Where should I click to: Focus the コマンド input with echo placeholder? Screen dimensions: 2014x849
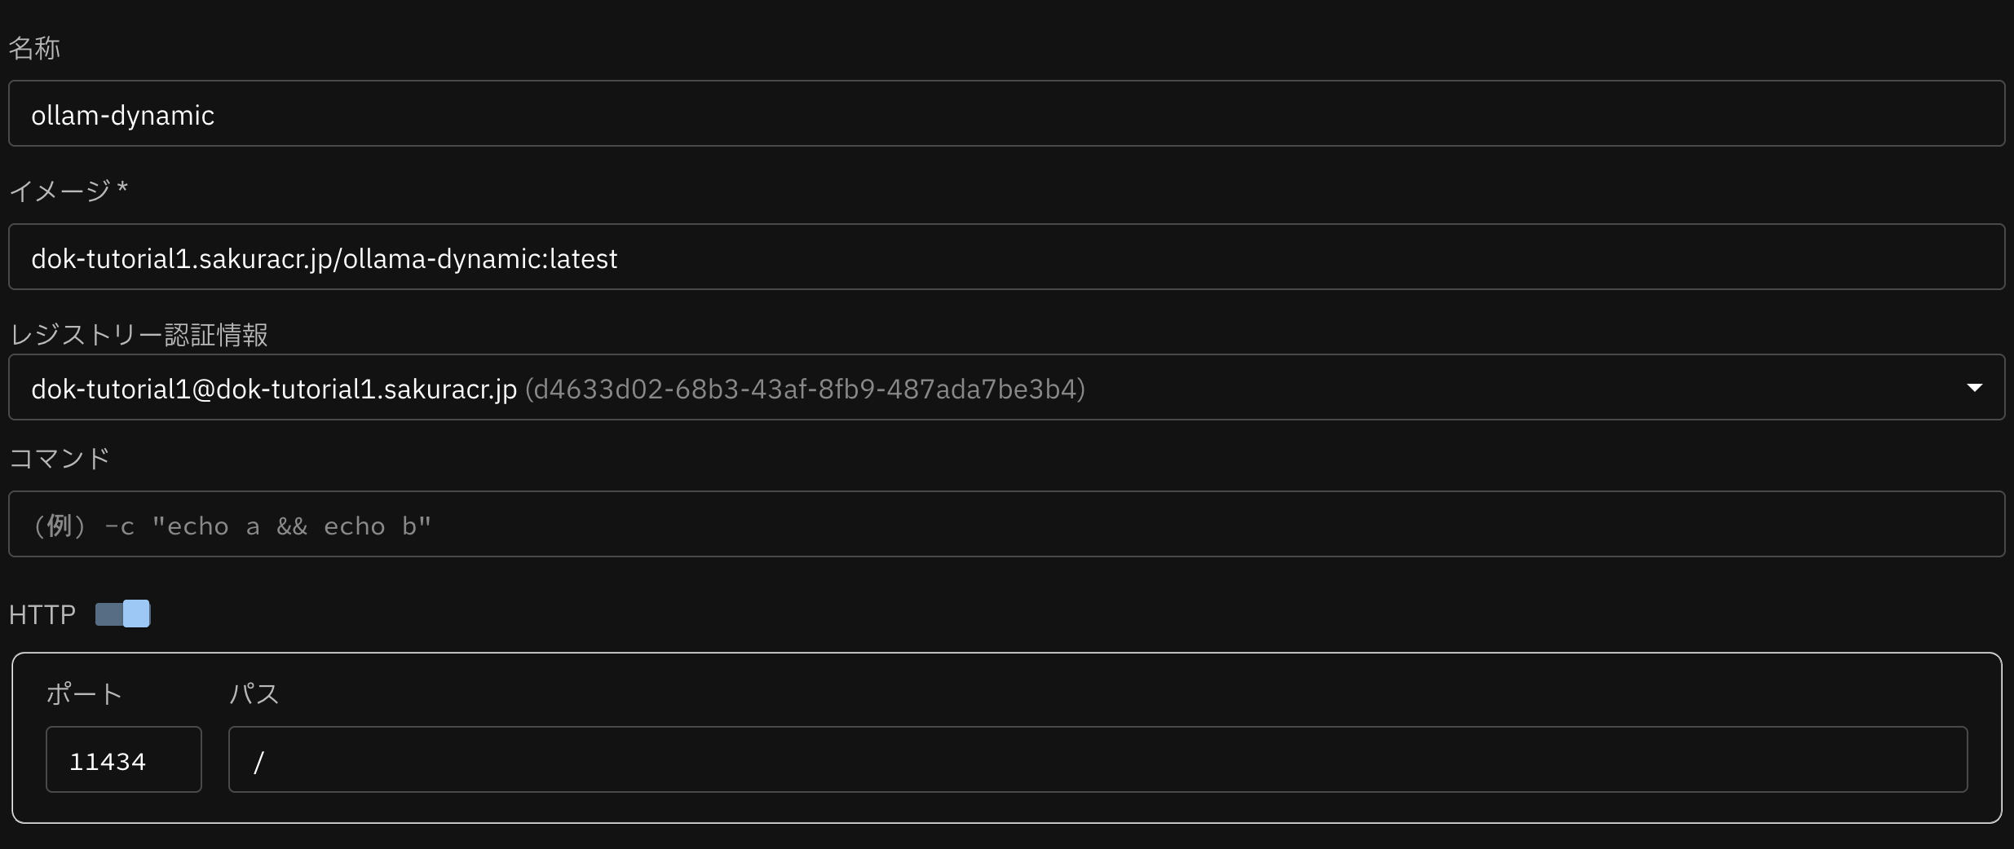1006,525
